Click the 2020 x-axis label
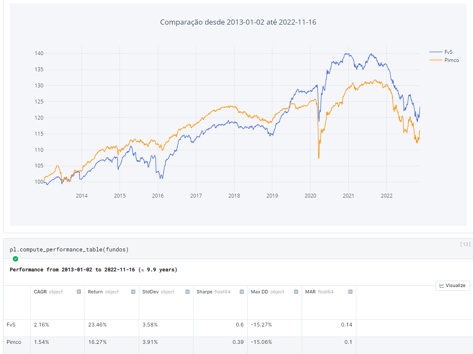 (x=311, y=196)
